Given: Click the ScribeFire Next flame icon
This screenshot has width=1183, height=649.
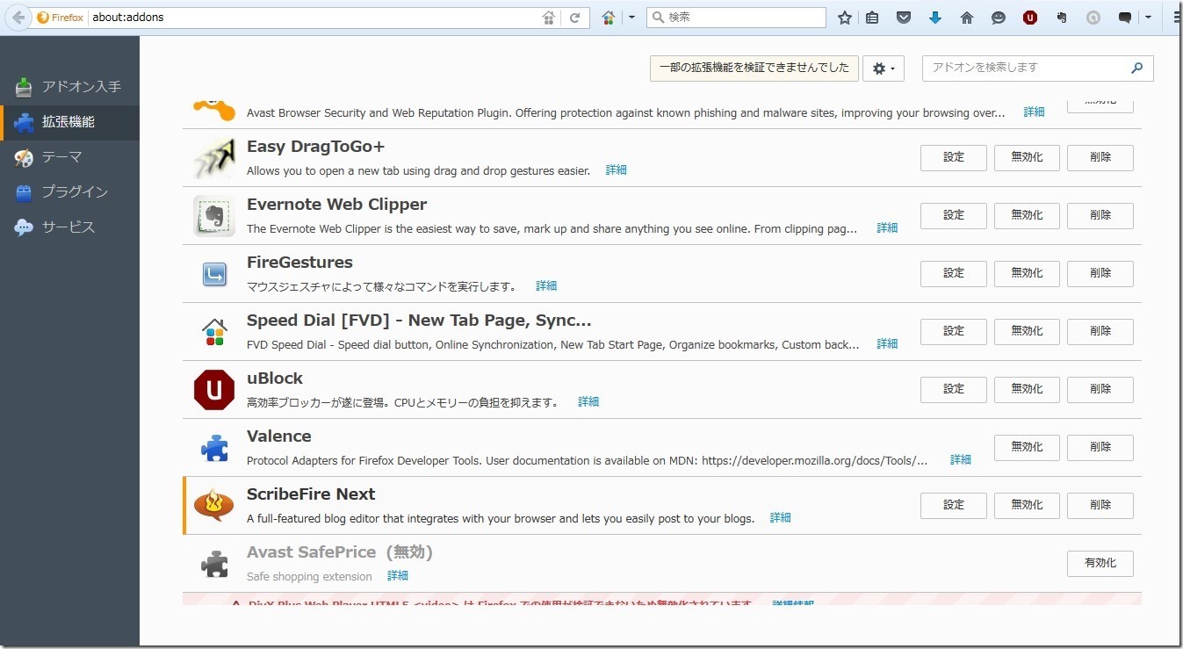Looking at the screenshot, I should click(214, 506).
